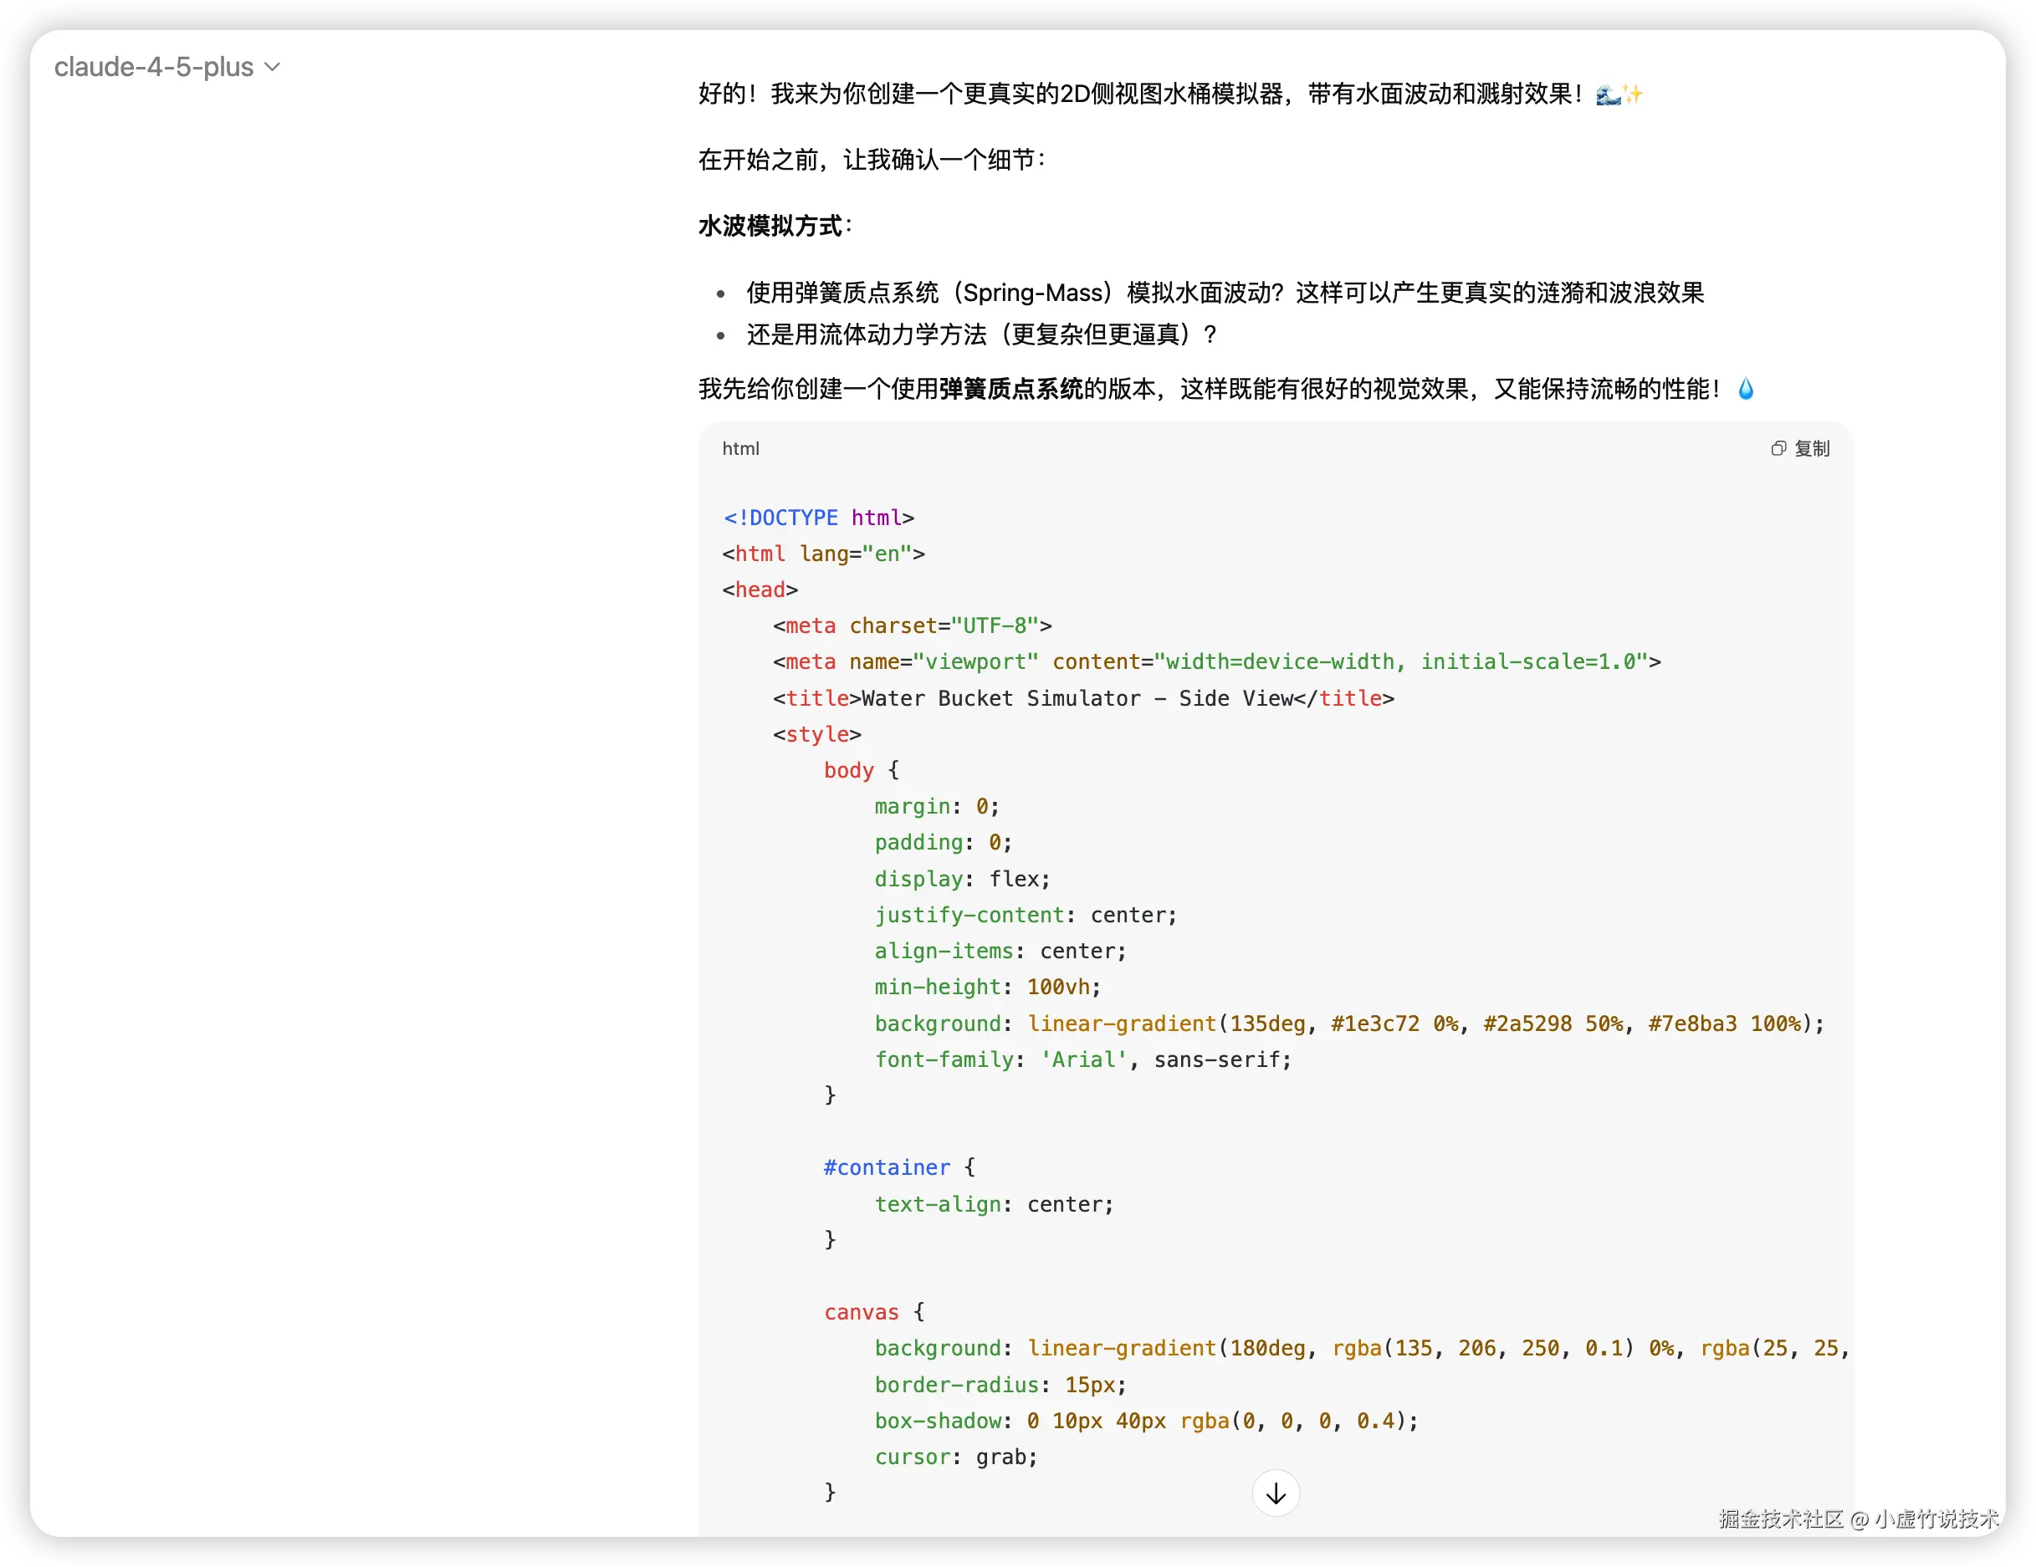The image size is (2036, 1567).
Task: Click the copy icon on the code block
Action: pos(1778,448)
